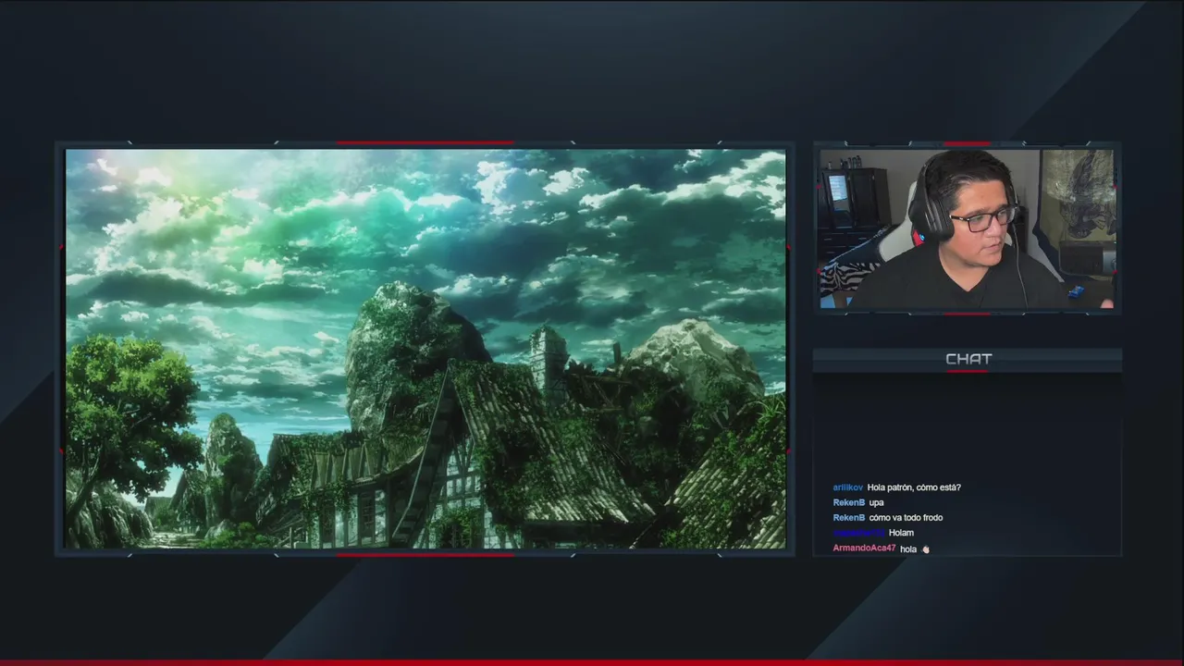This screenshot has width=1184, height=666.
Task: Click ArmandoAca47's 'hola' message text
Action: pyautogui.click(x=908, y=549)
